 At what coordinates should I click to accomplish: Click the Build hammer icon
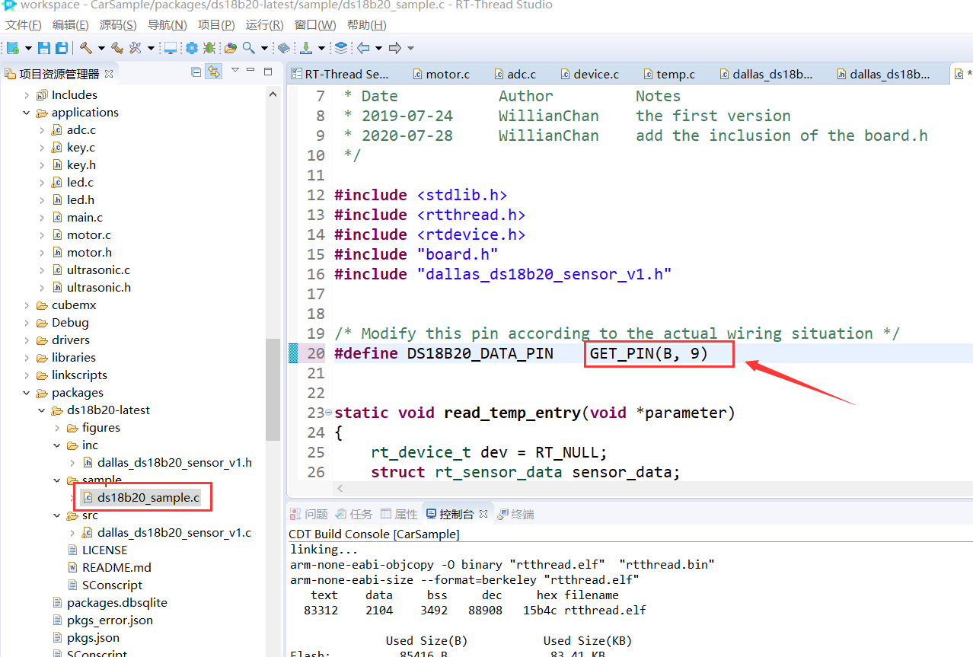click(85, 48)
